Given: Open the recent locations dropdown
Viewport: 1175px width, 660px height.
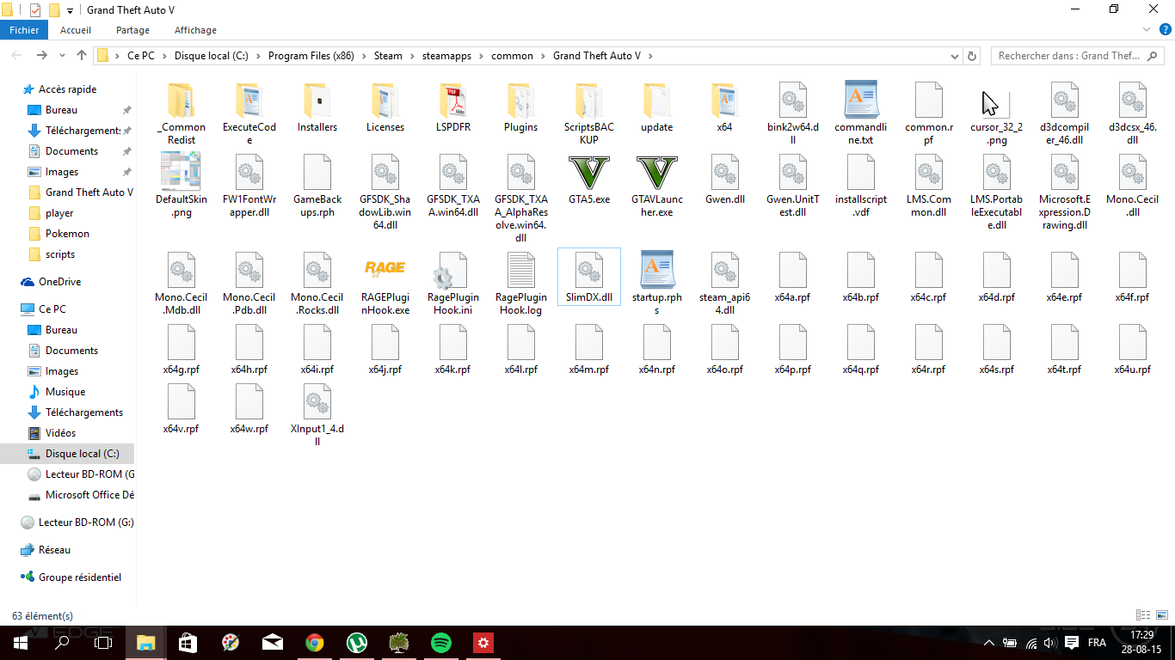Looking at the screenshot, I should 62,56.
